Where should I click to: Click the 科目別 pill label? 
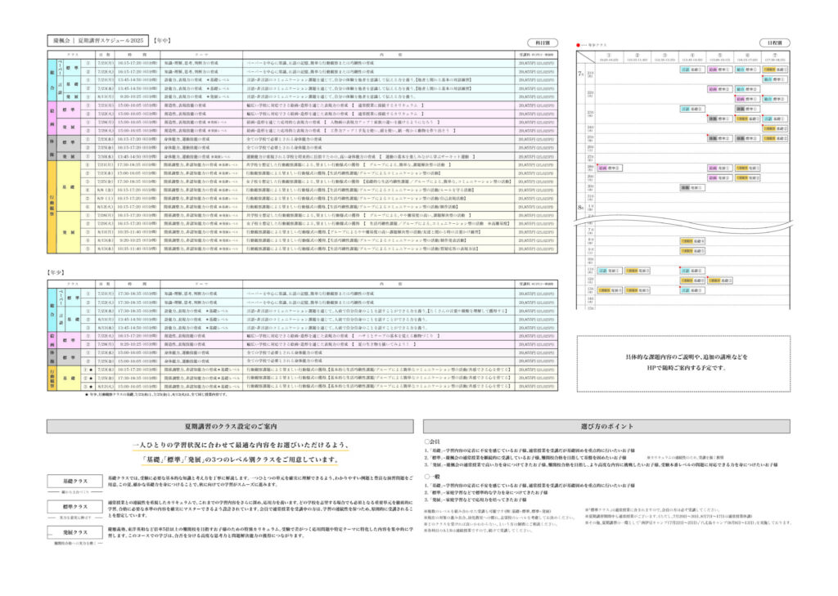(x=543, y=43)
